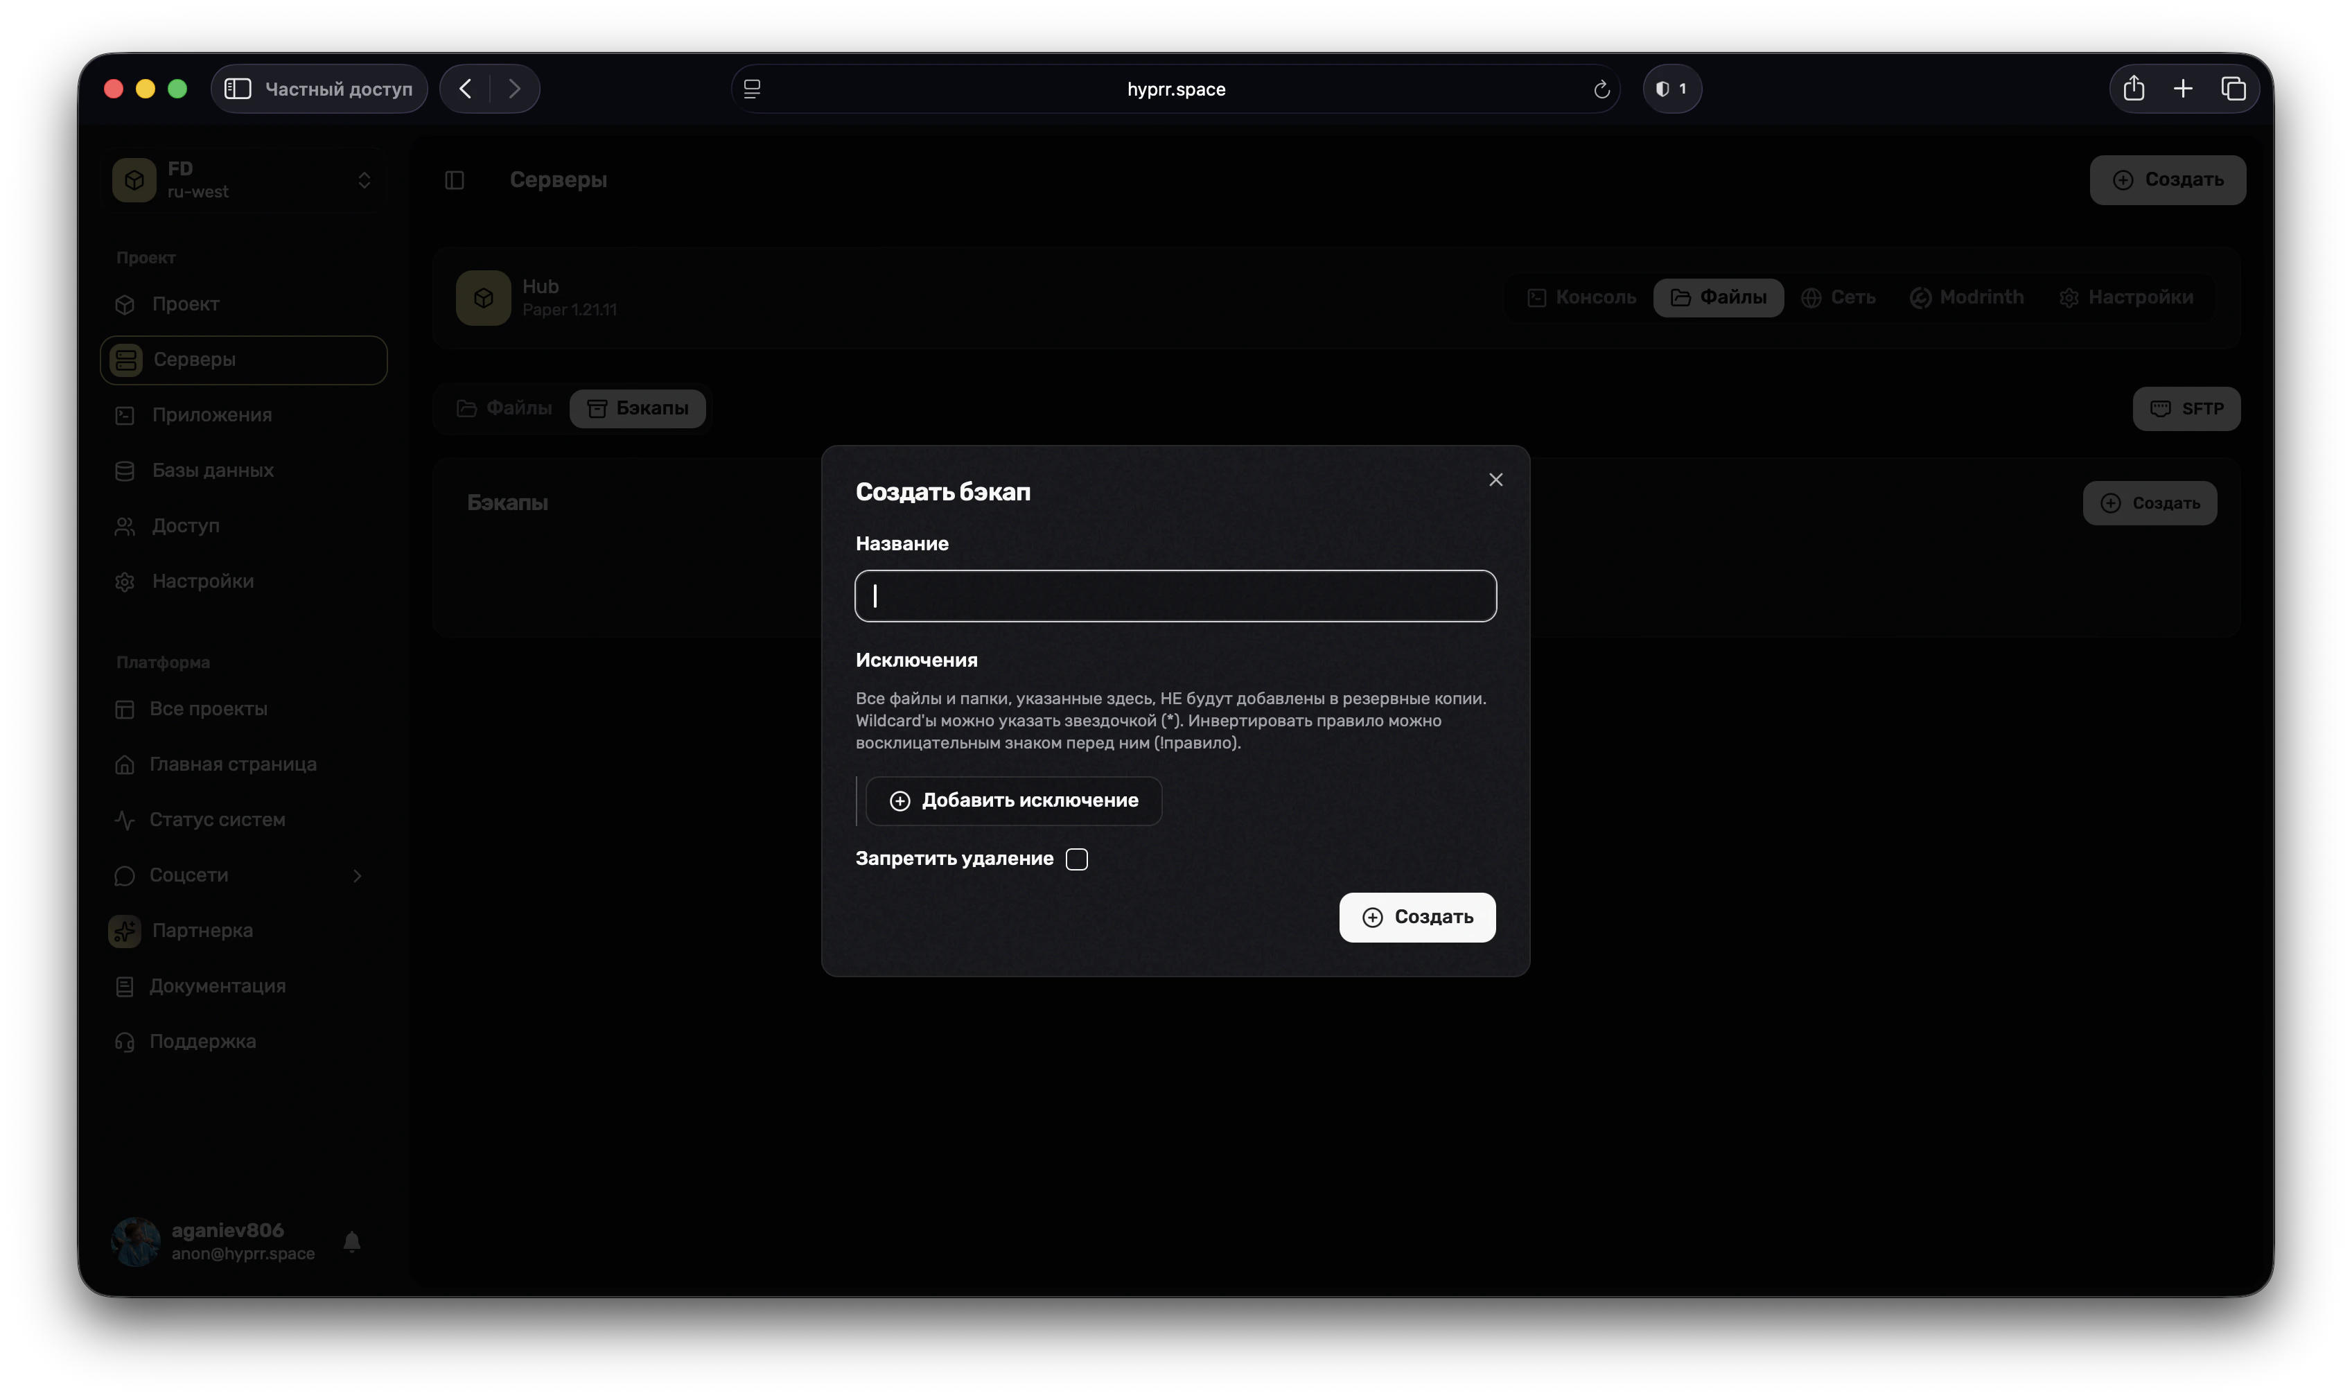Image resolution: width=2352 pixels, height=1400 pixels.
Task: Switch to Файлы sub-tab
Action: pos(504,408)
